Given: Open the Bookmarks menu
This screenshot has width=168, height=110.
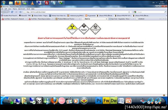Looking at the screenshot, I should pos(22,9).
